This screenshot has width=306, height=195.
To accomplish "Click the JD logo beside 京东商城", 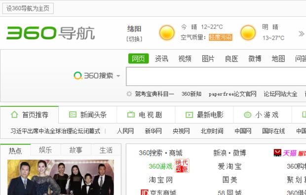I will pos(145,193).
